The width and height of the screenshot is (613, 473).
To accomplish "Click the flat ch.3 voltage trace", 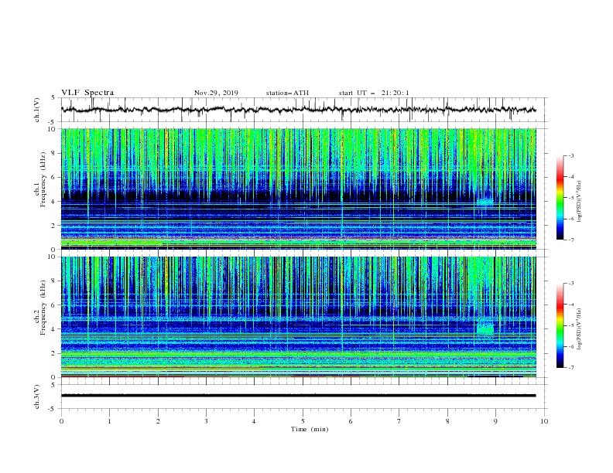I will [x=298, y=396].
